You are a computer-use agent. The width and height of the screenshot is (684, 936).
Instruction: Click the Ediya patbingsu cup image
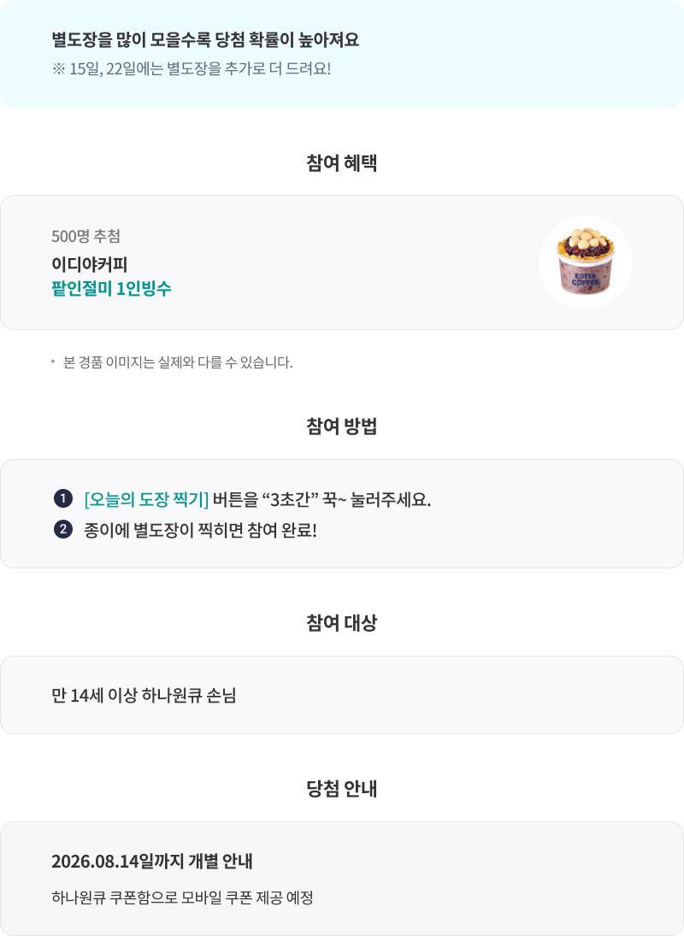pos(586,262)
